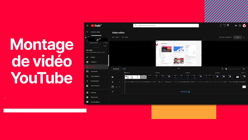
Task: Click the Details pencil icon
Action: 87,57
